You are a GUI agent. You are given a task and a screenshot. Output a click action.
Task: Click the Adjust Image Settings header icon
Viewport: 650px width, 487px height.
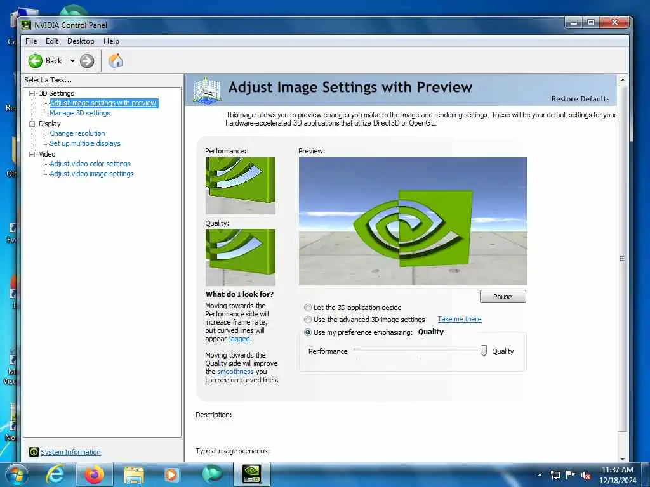click(x=208, y=90)
